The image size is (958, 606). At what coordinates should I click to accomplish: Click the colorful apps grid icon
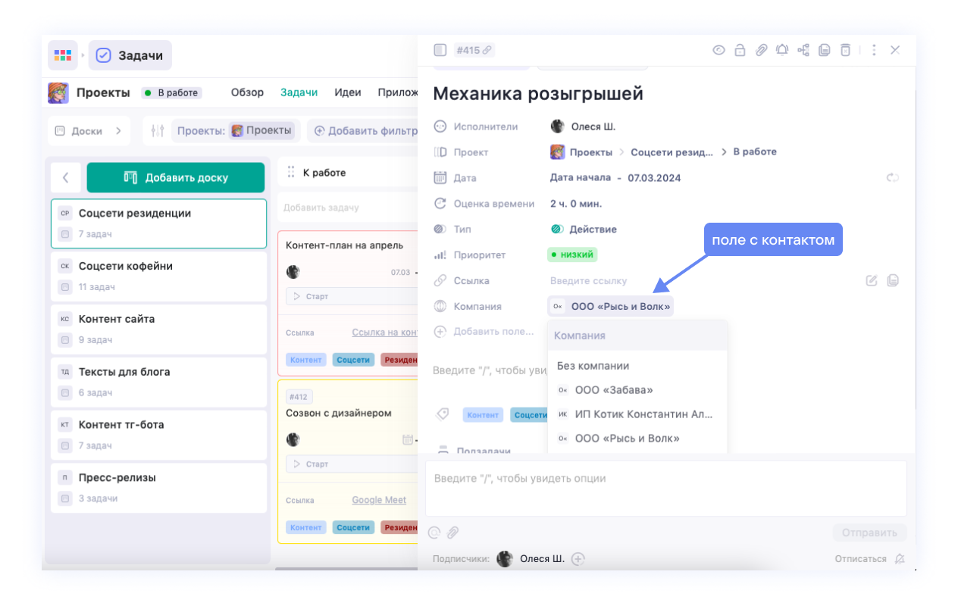click(63, 55)
